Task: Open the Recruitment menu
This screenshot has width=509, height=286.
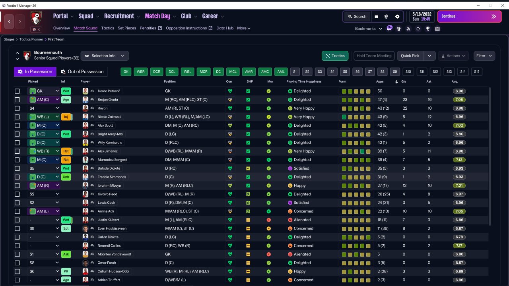Action: 122,16
